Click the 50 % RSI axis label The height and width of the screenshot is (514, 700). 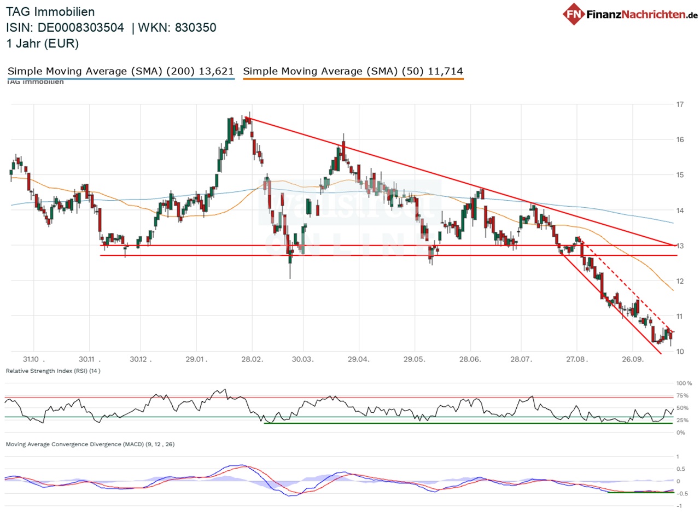(x=684, y=408)
